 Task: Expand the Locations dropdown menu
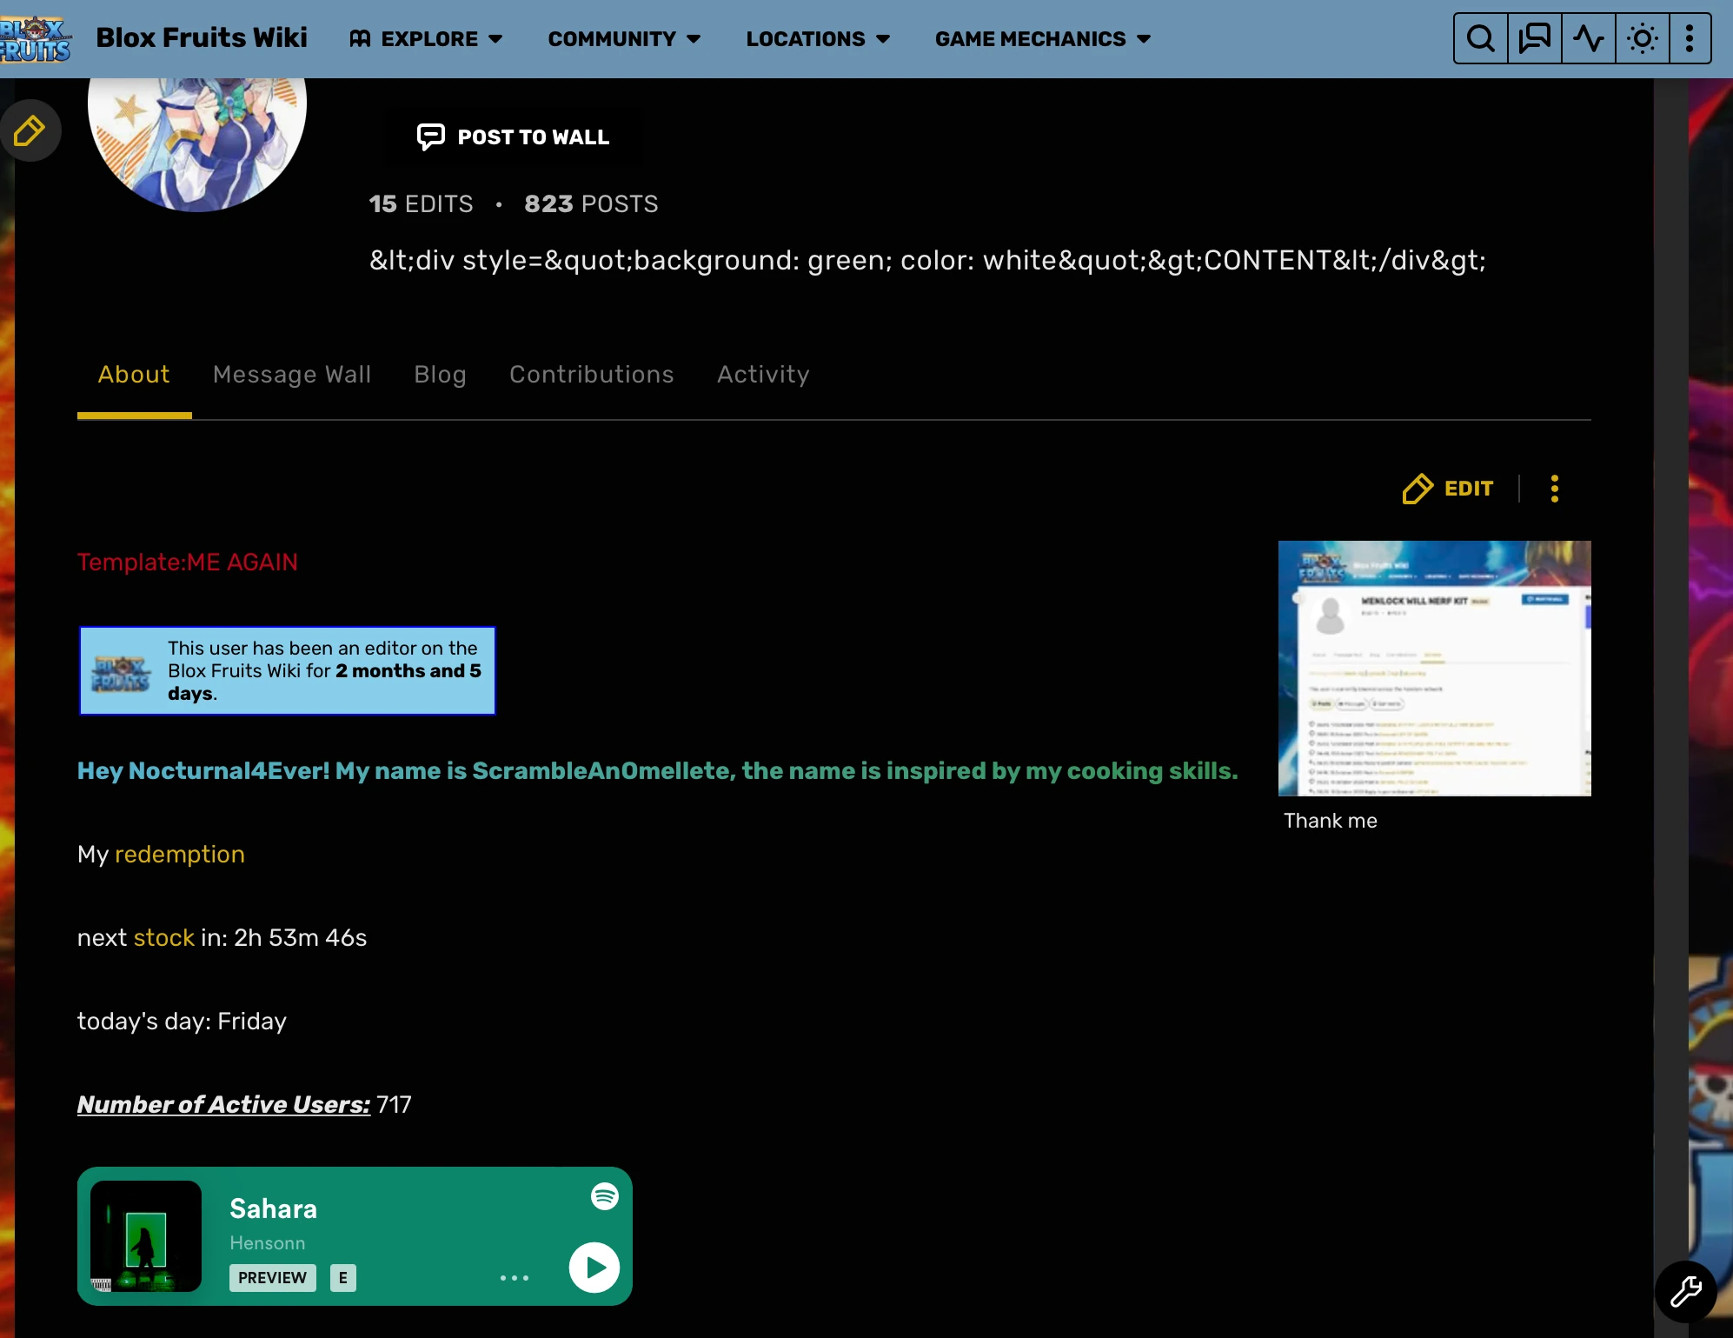point(818,39)
